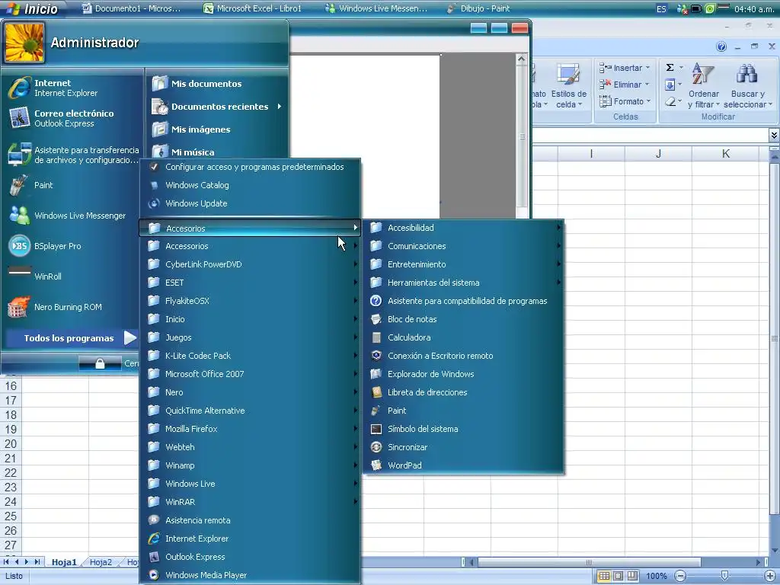Open Configurar acceso y programas predeterminados

click(250, 167)
